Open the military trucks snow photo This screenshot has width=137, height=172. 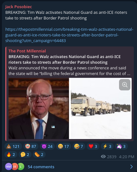(100, 108)
